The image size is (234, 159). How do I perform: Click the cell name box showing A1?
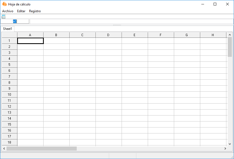tap(15, 21)
